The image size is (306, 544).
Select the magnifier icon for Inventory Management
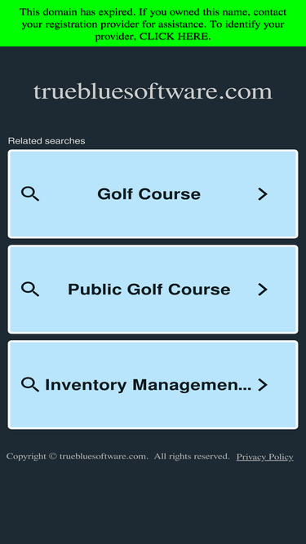30,385
